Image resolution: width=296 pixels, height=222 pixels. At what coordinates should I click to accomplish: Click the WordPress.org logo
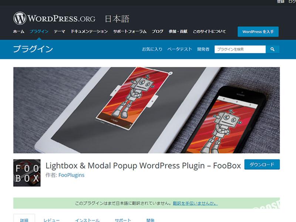(54, 18)
